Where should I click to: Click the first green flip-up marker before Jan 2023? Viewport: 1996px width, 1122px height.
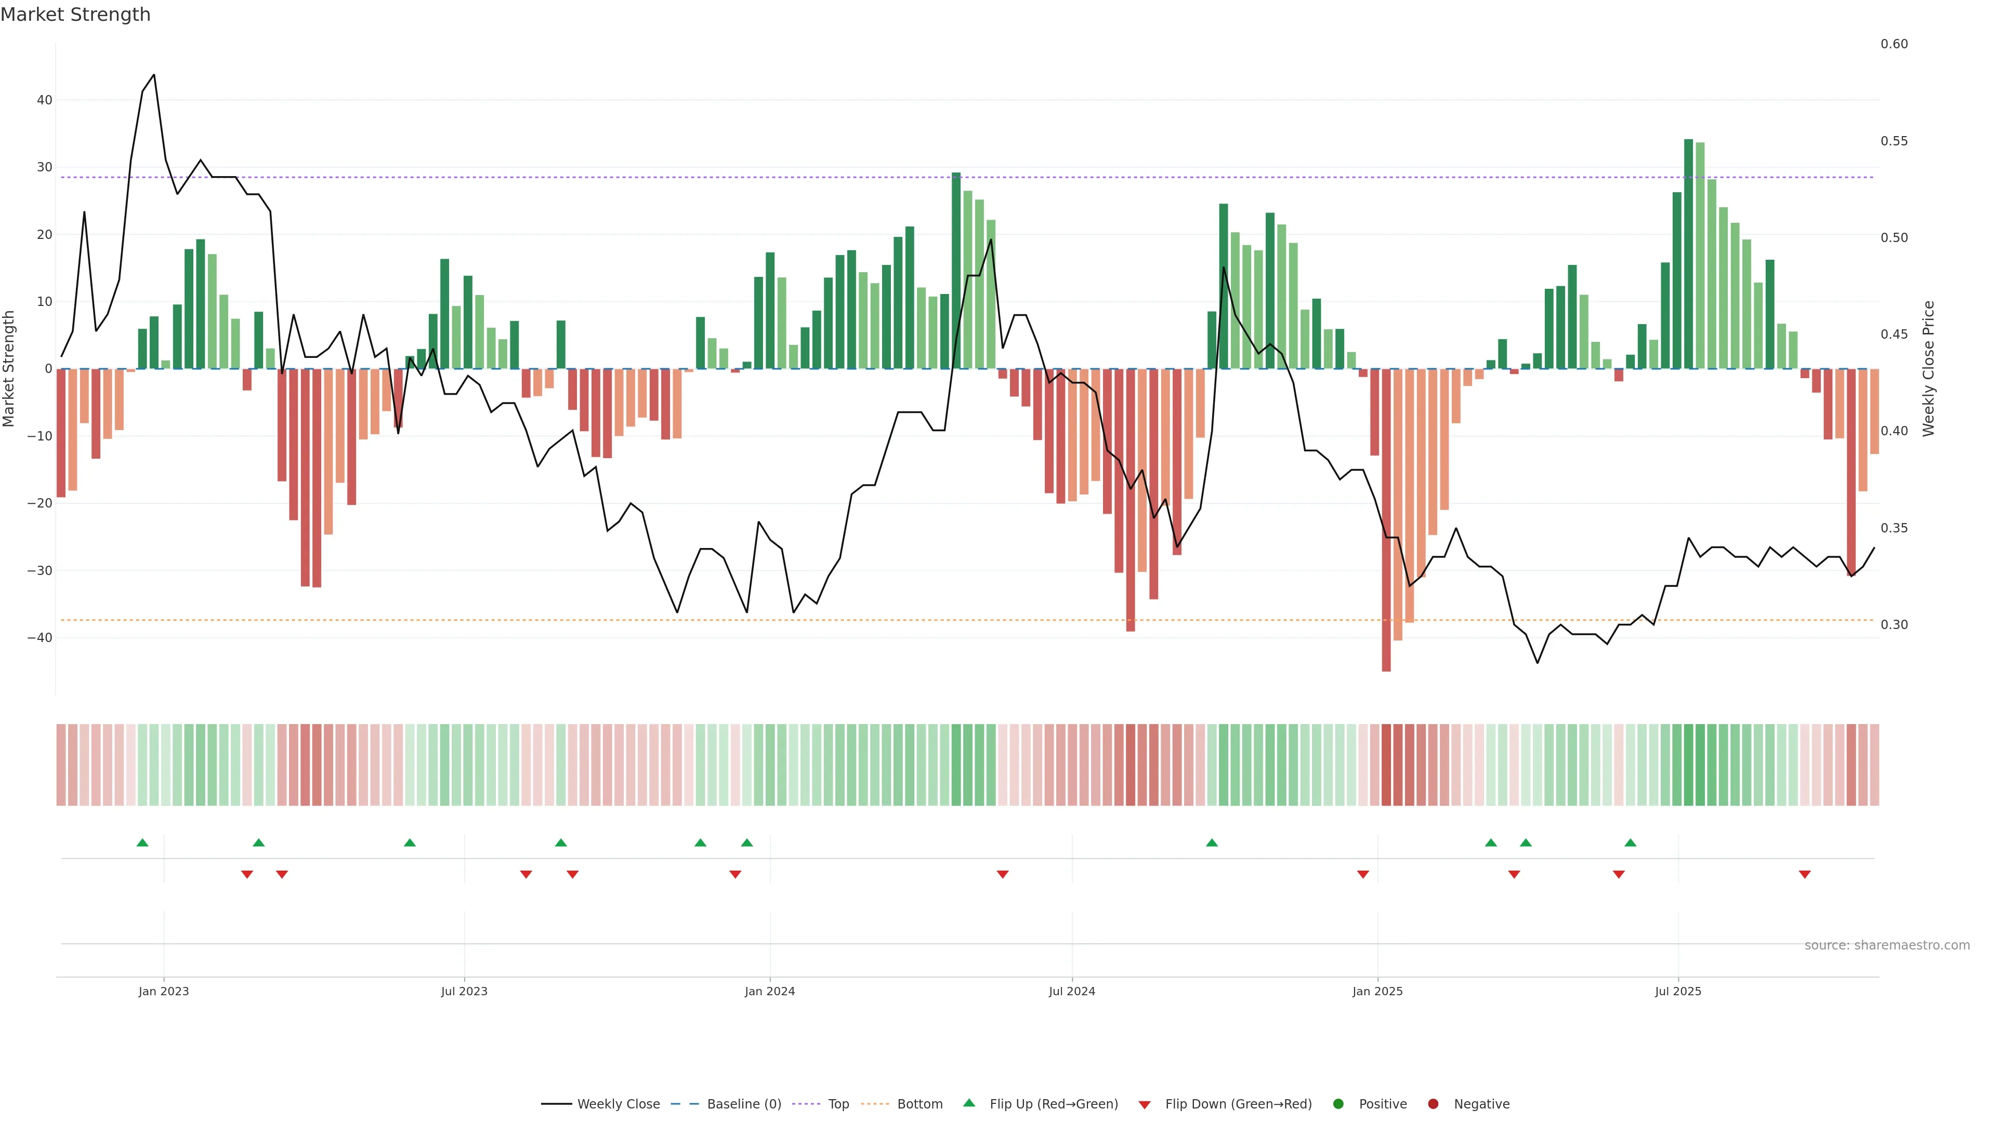[142, 843]
